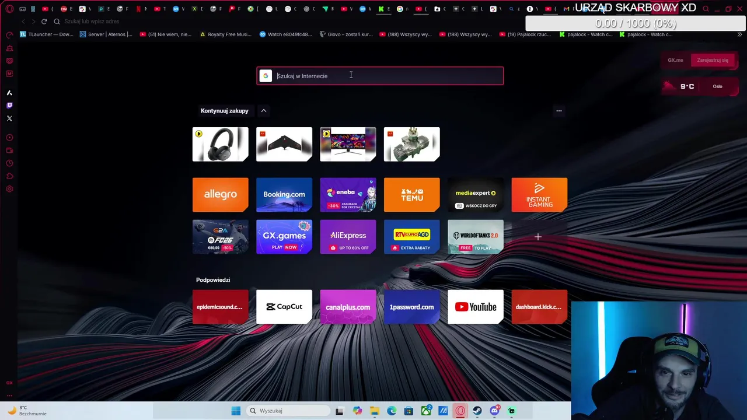
Task: Open the TEMU speed dial tile
Action: (411, 195)
